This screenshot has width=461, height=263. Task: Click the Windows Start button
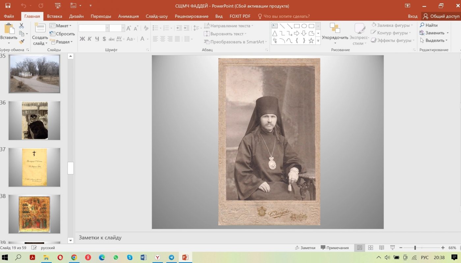(x=5, y=257)
